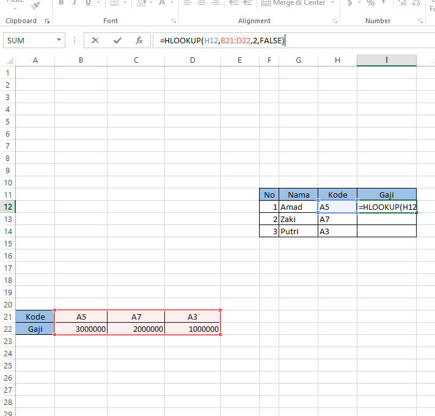Launch Alignment settings dialog expander
435x416 pixels.
point(335,21)
